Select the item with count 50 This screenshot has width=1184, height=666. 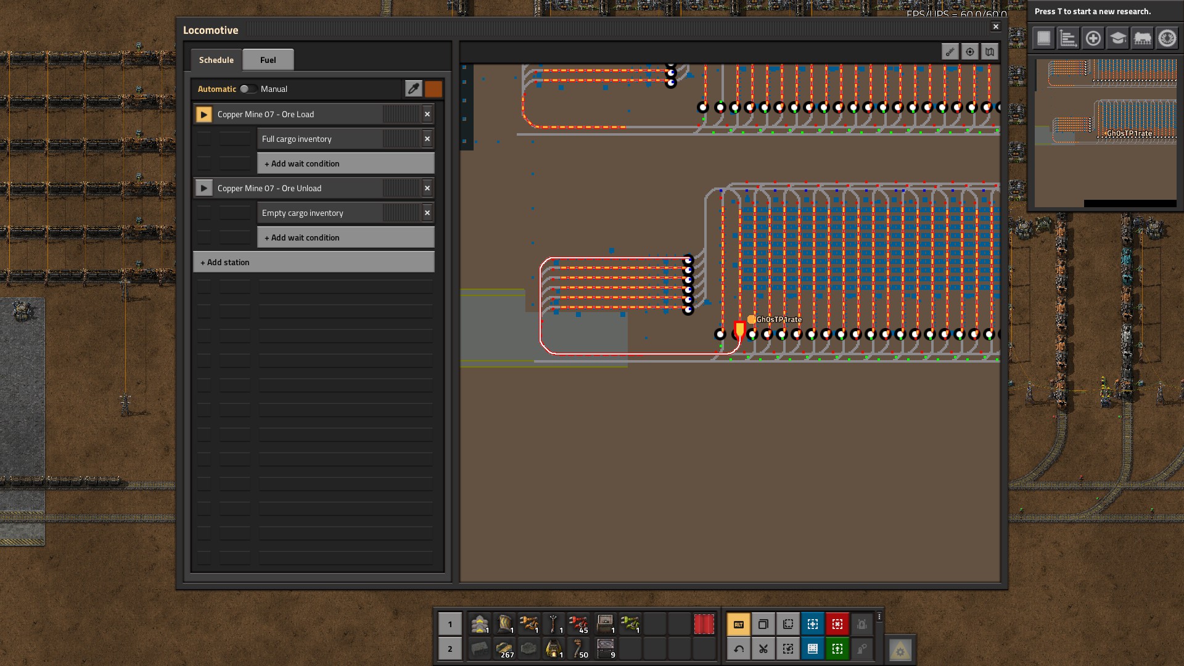pyautogui.click(x=578, y=649)
